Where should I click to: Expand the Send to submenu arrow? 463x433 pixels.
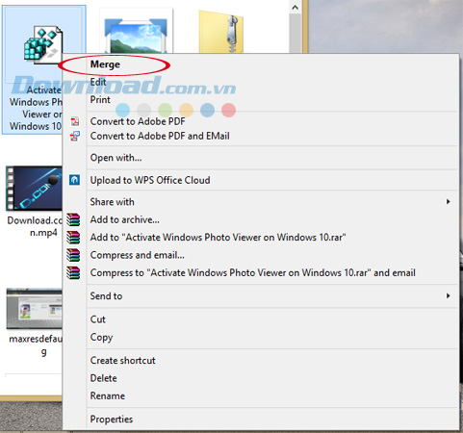(x=449, y=295)
